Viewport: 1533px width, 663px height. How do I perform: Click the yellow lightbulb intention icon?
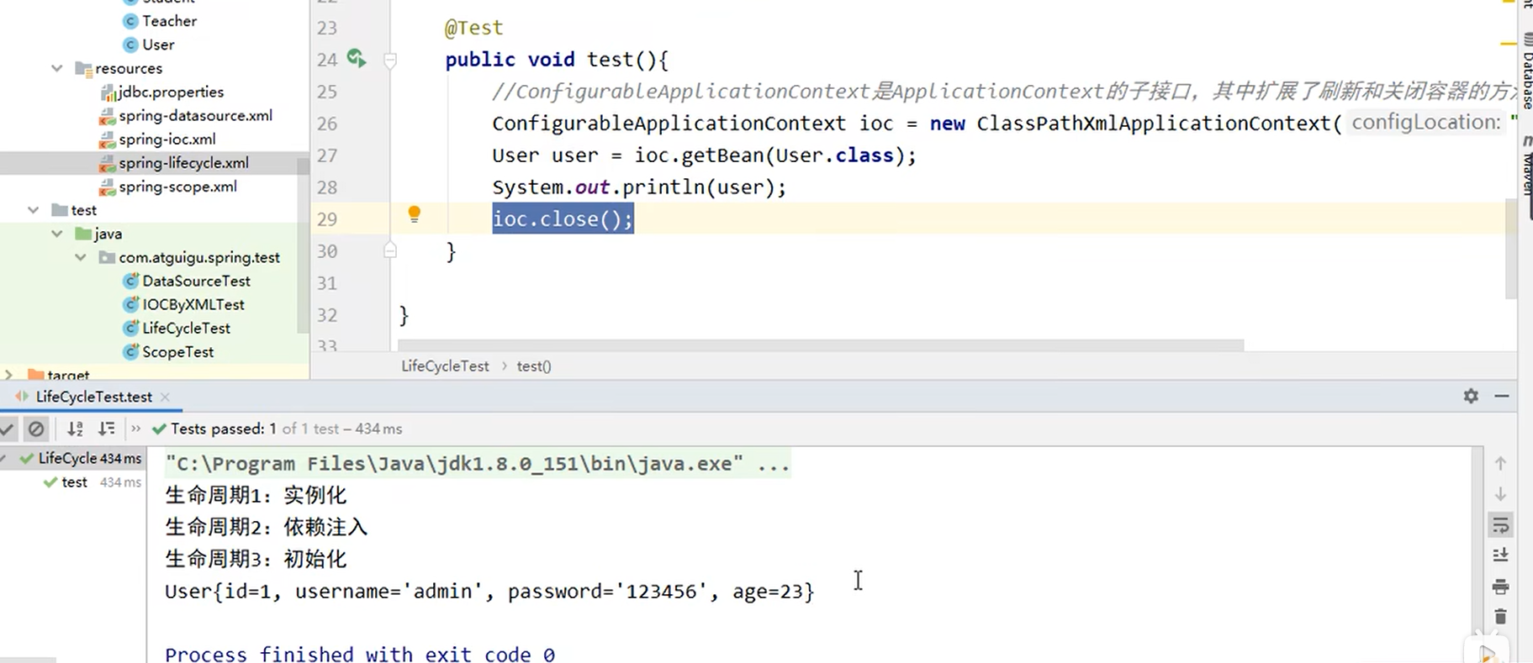(414, 214)
